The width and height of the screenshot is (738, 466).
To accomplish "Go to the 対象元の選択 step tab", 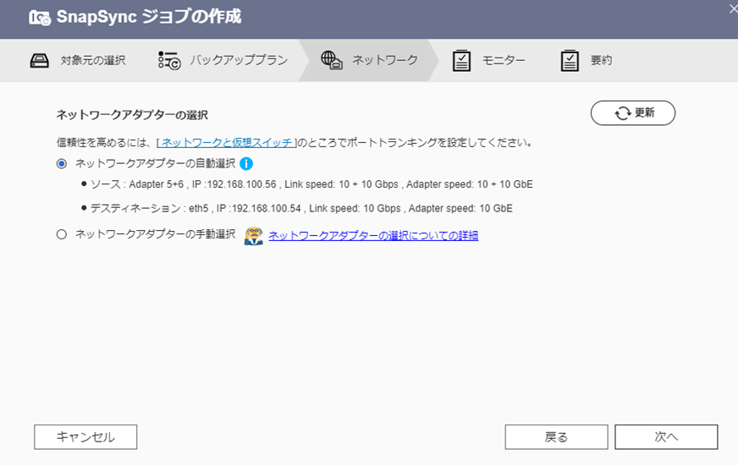I will tap(93, 61).
